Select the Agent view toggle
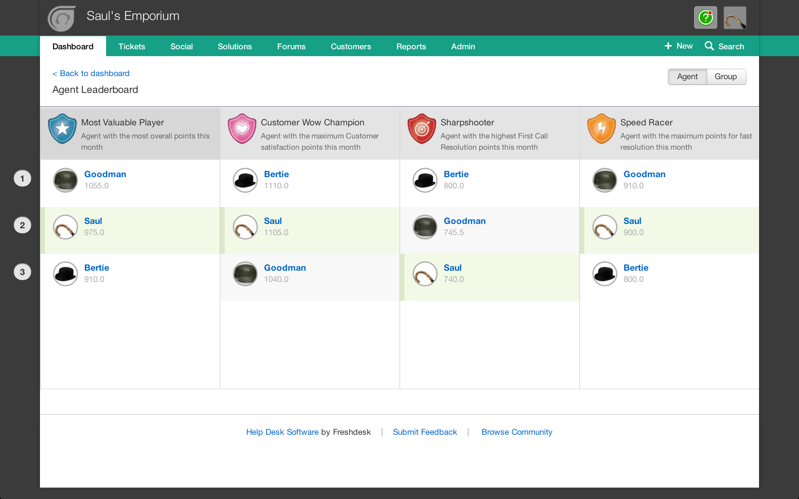 coord(687,77)
